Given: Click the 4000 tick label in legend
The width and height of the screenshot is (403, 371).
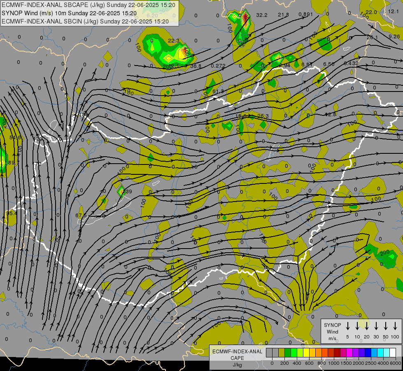Looking at the screenshot, I should (x=384, y=363).
